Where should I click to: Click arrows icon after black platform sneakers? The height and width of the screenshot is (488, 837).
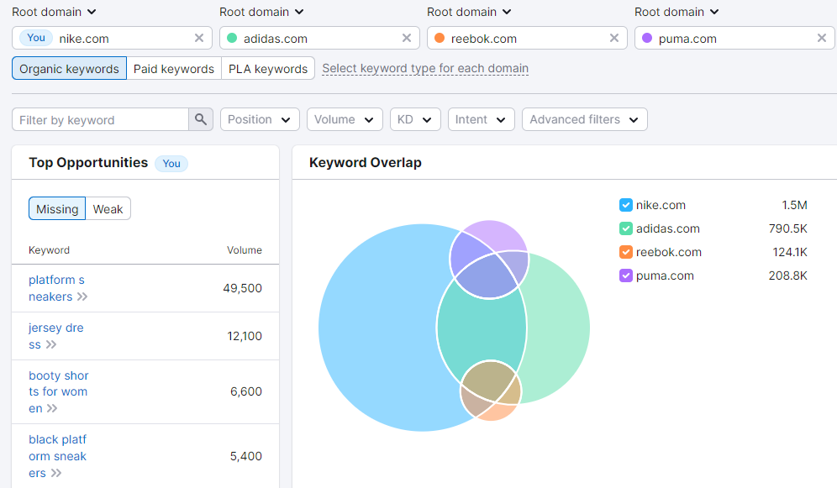click(56, 473)
